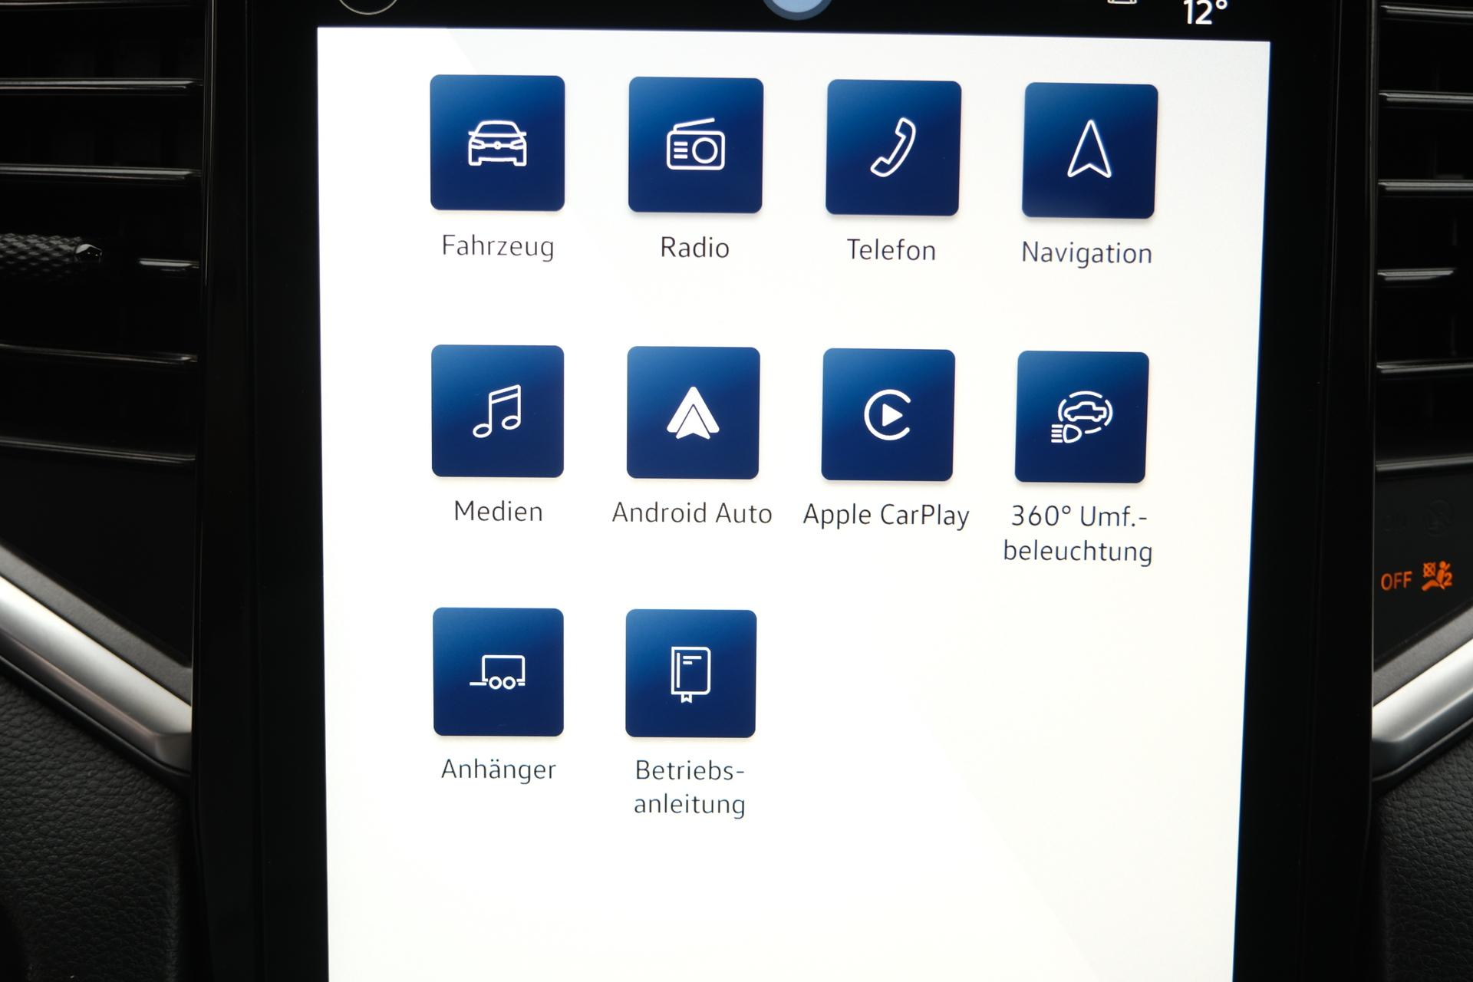The image size is (1473, 982).
Task: Tap the Telefon text label
Action: [x=891, y=250]
